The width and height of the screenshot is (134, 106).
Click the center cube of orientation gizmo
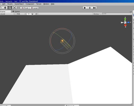[125, 23]
